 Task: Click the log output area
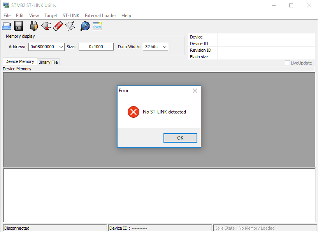pyautogui.click(x=160, y=195)
